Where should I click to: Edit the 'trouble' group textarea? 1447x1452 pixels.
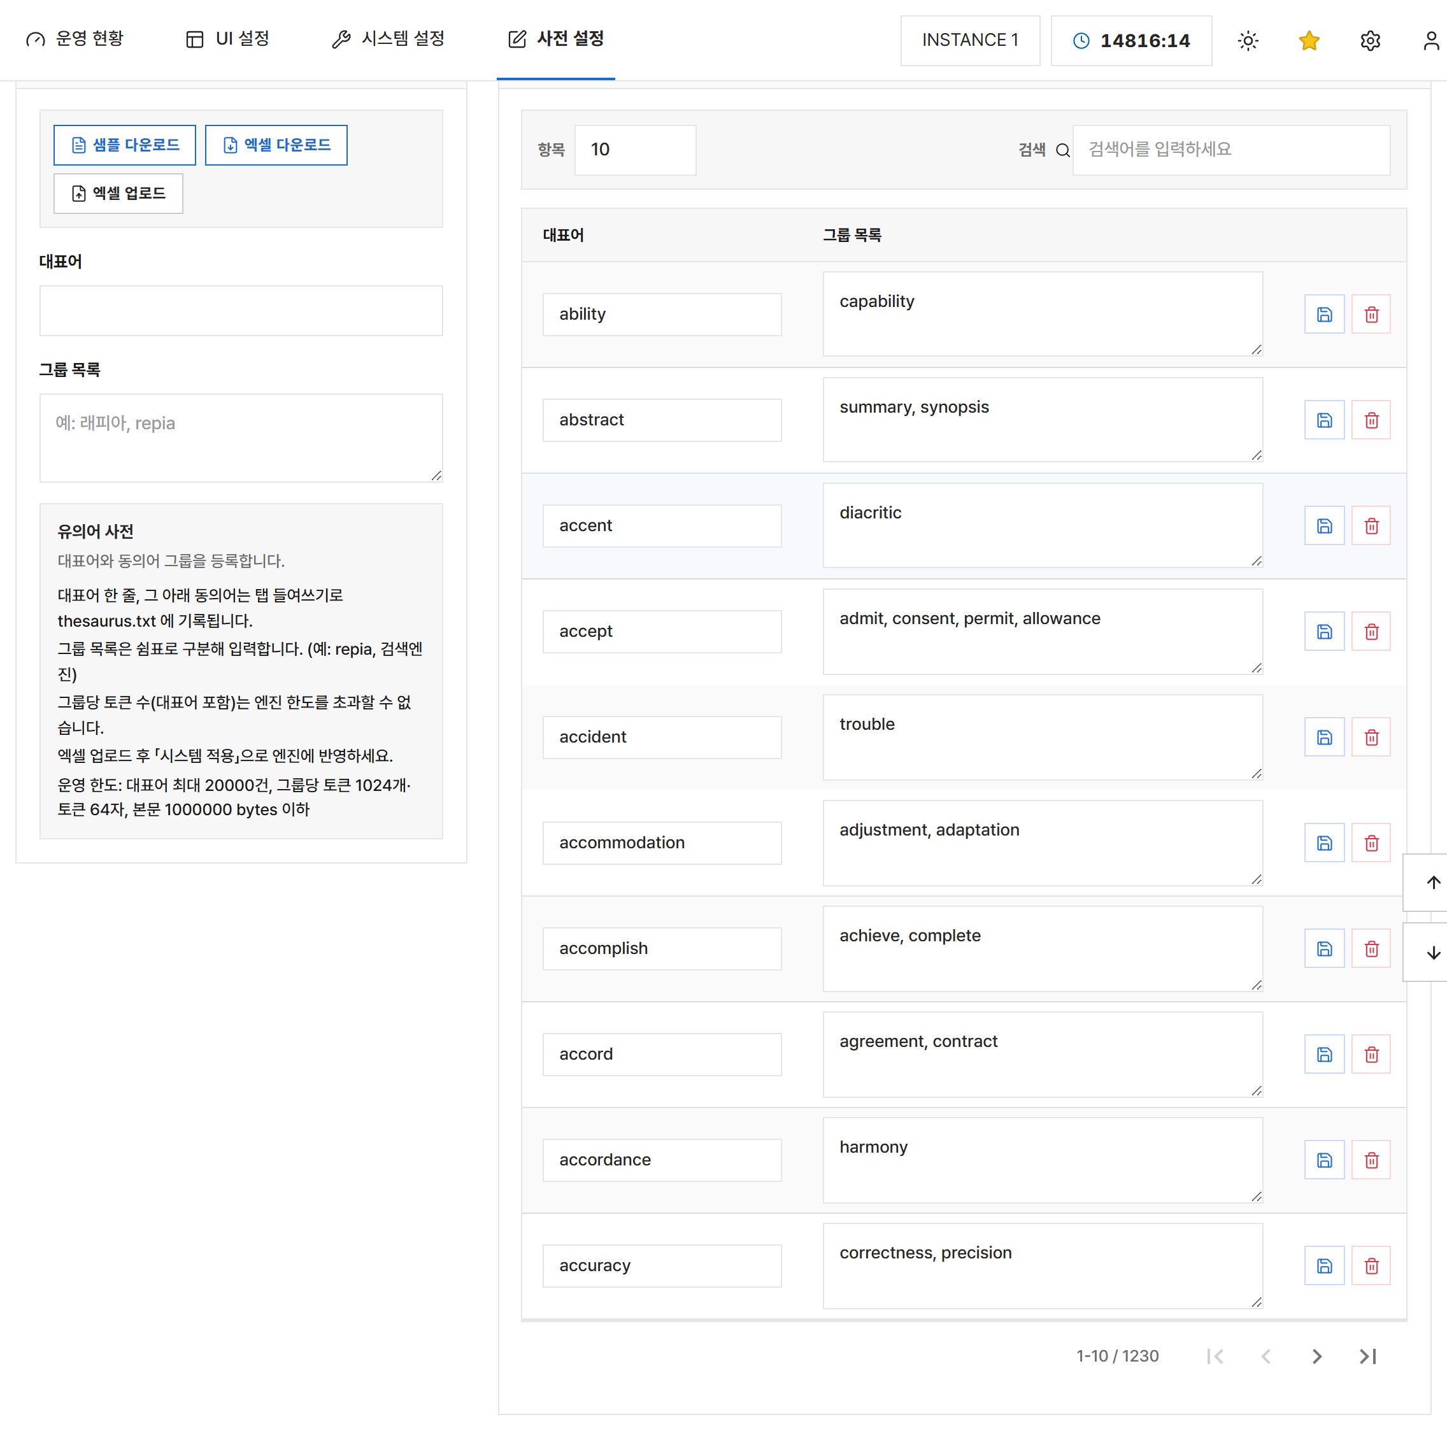pos(1043,737)
